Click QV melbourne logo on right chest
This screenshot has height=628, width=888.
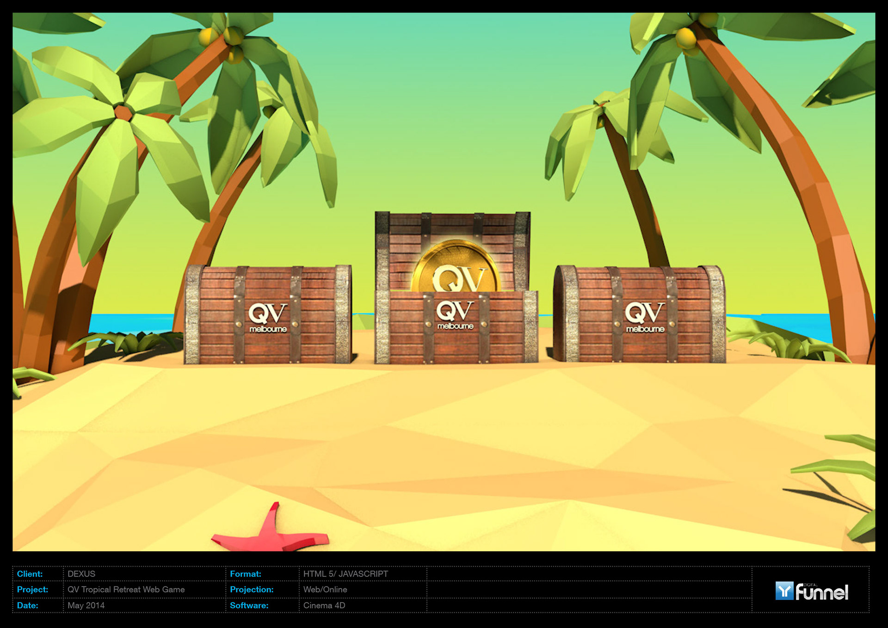645,317
